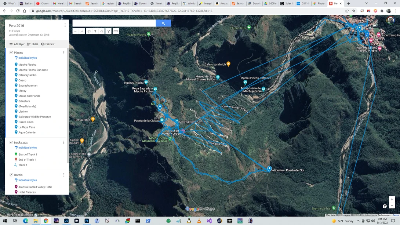Select Agua Caliente entry
The height and width of the screenshot is (225, 400).
(x=27, y=133)
